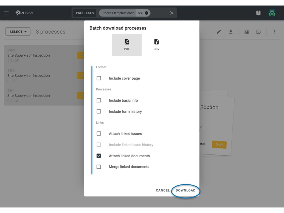
Task: Click the download icon in the top toolbar
Action: coord(231,32)
